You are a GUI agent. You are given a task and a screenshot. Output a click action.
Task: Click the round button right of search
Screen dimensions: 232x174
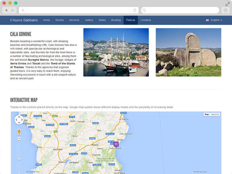click(226, 10)
